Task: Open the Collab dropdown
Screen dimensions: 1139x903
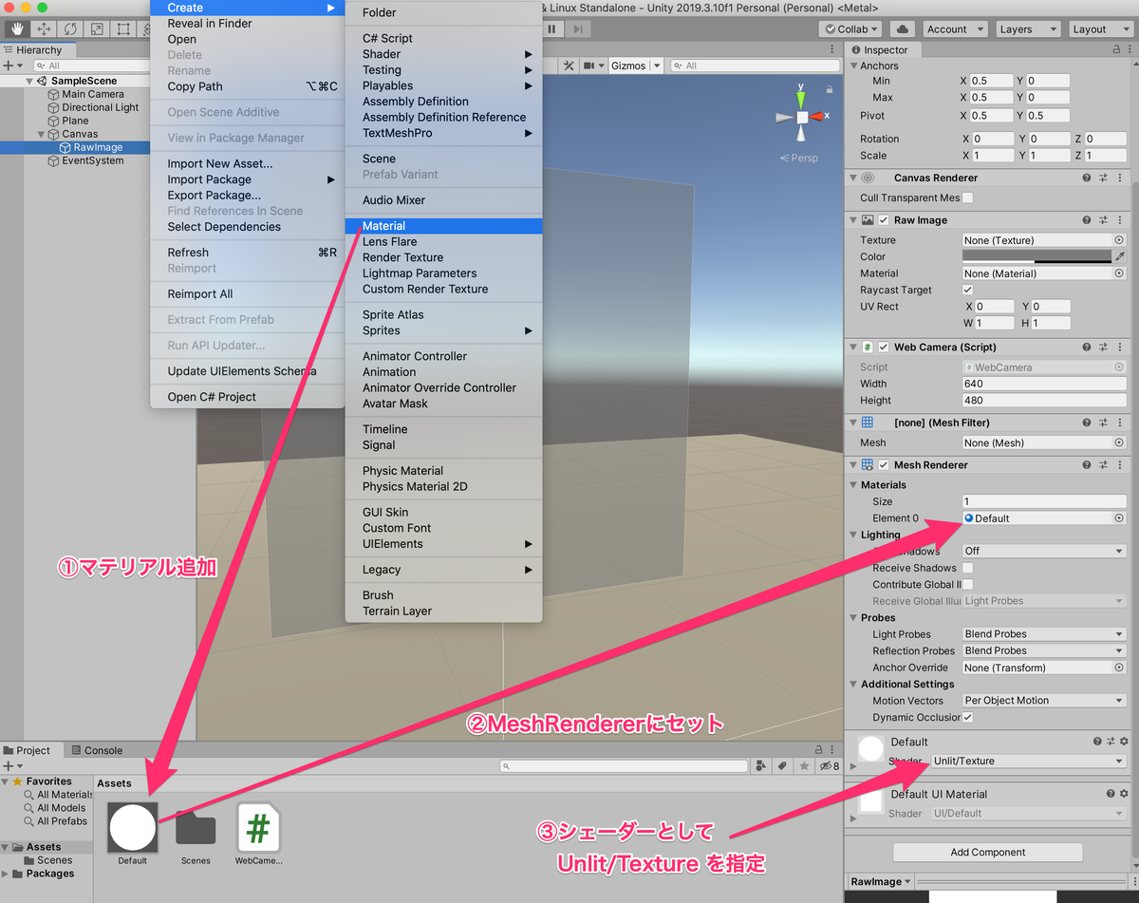Action: tap(851, 29)
